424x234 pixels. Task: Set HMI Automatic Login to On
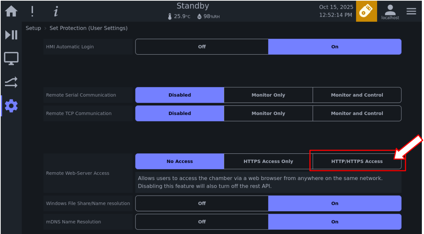tap(335, 47)
